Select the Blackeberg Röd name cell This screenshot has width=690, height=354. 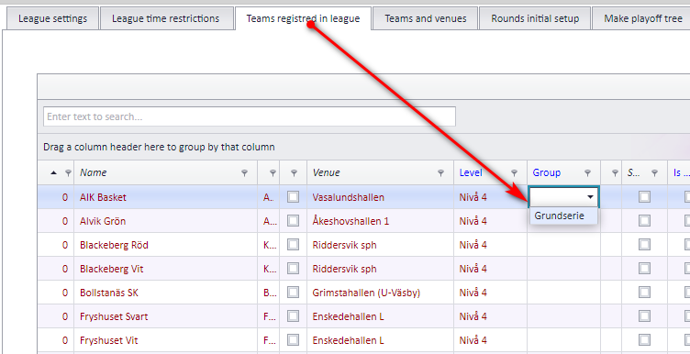coord(165,245)
